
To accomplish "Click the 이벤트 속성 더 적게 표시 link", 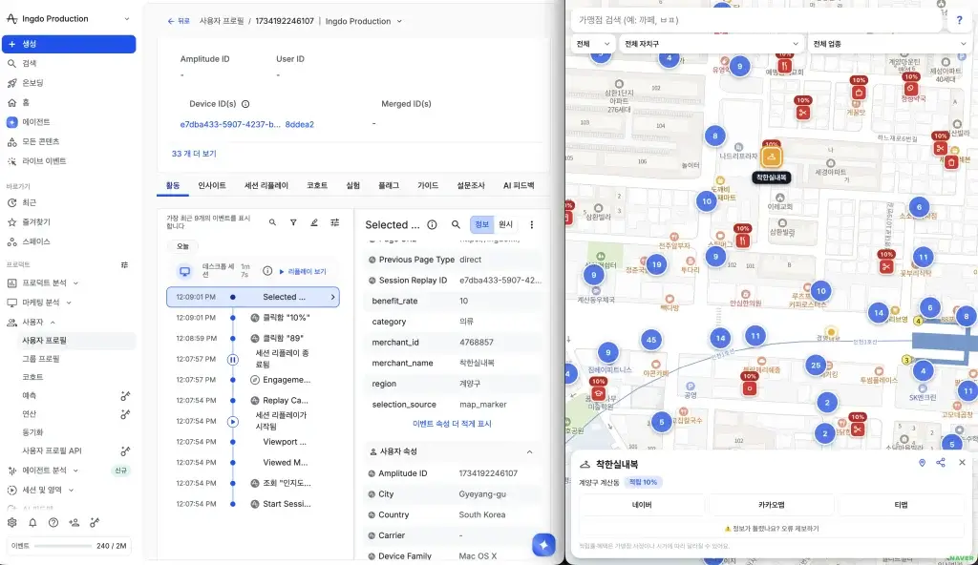I will point(452,424).
